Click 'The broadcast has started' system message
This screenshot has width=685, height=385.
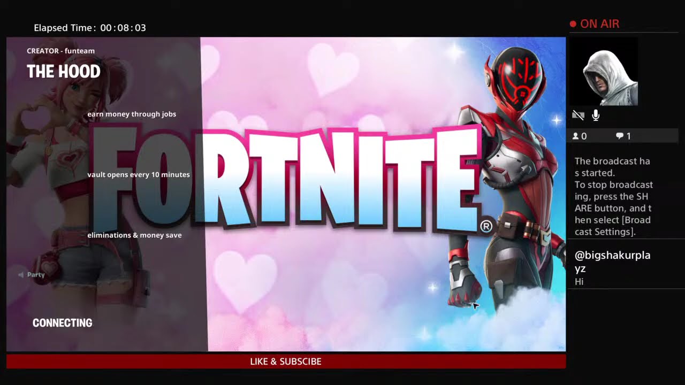pyautogui.click(x=613, y=167)
